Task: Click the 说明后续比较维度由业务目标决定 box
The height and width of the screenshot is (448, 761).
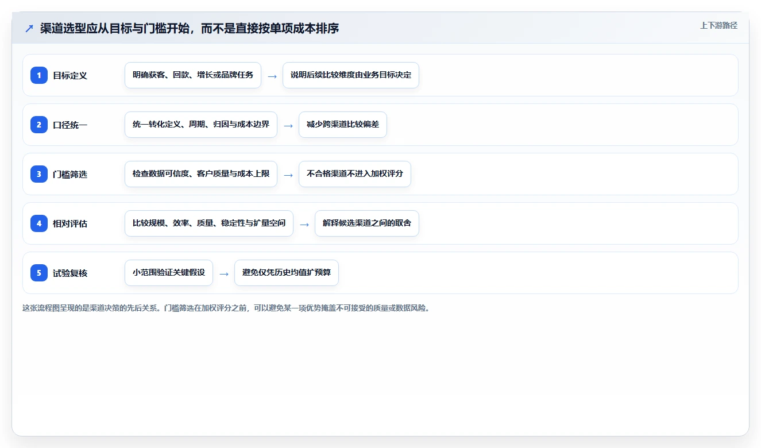Action: [x=351, y=75]
